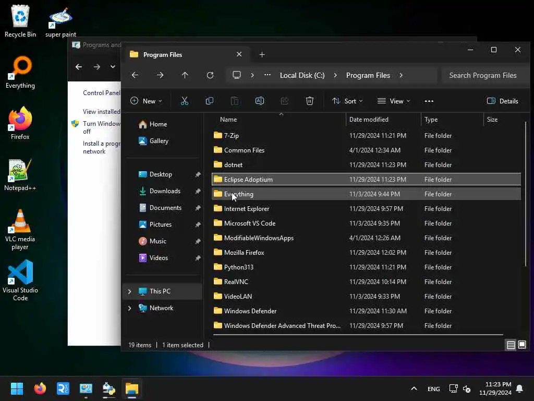534x401 pixels.
Task: Sort by Date modified column header
Action: click(383, 120)
